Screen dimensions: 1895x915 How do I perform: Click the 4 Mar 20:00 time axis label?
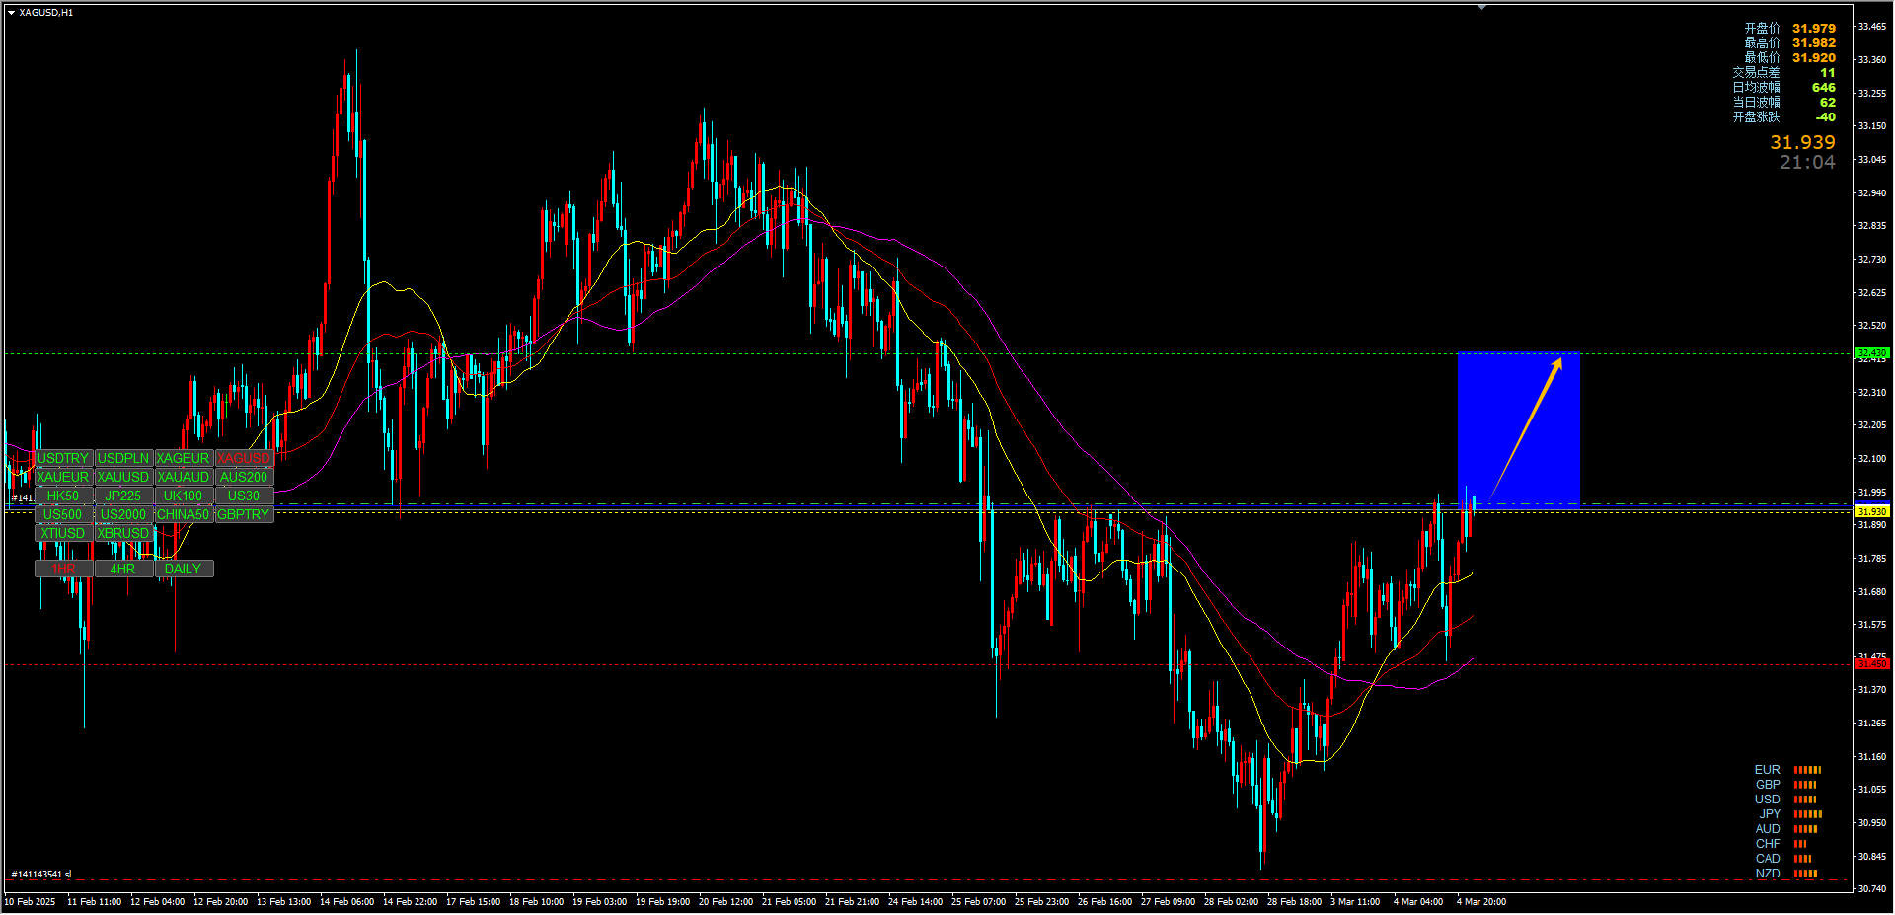(x=1481, y=902)
